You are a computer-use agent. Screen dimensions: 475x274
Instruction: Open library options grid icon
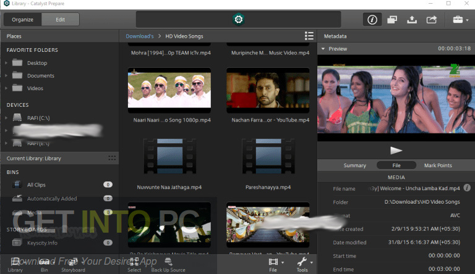112,158
